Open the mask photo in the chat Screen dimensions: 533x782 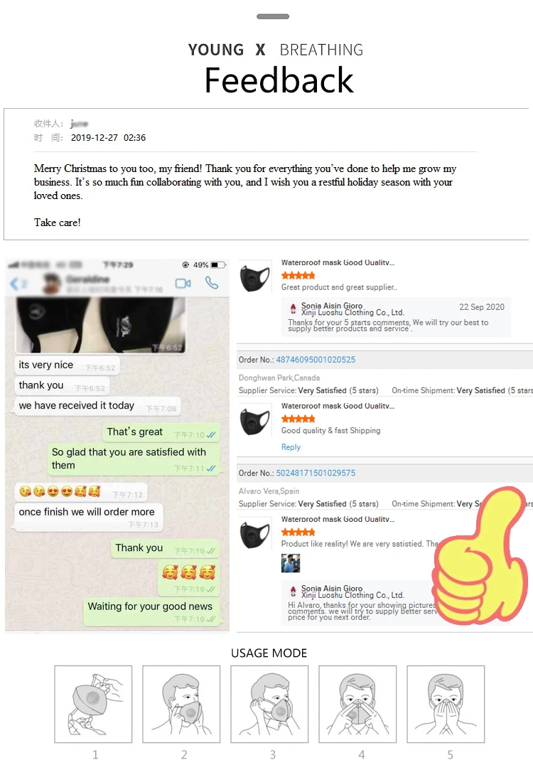pos(101,325)
